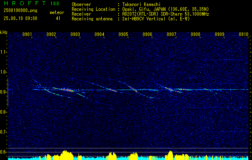The height and width of the screenshot is (160, 252).
Task: Click the 0.6 kHz axis label
Action: [3, 152]
